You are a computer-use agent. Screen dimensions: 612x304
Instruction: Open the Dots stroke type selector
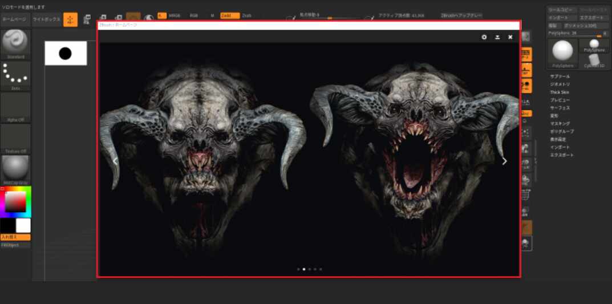click(15, 75)
